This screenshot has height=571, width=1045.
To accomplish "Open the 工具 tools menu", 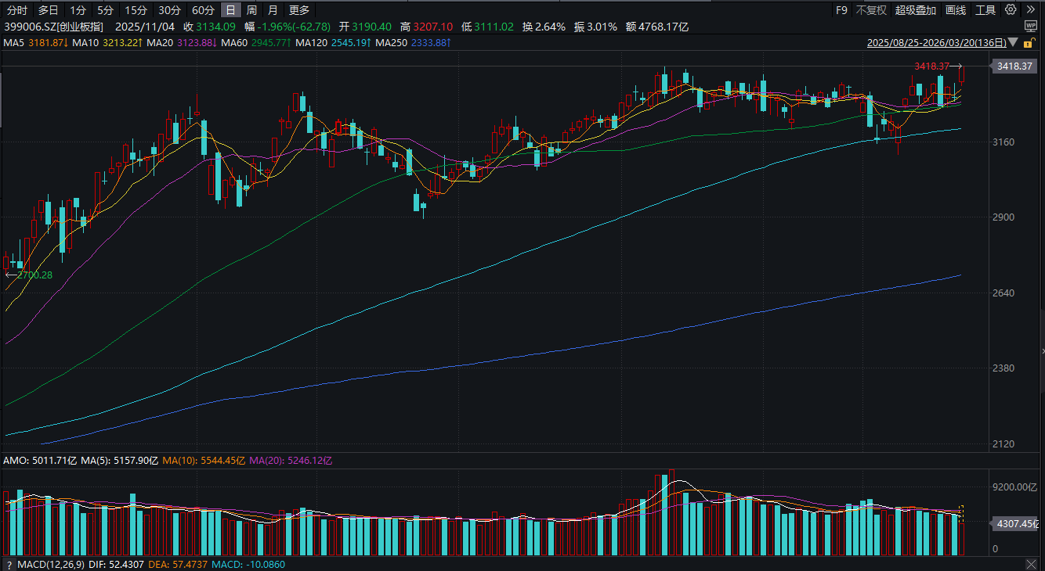I will (x=986, y=10).
